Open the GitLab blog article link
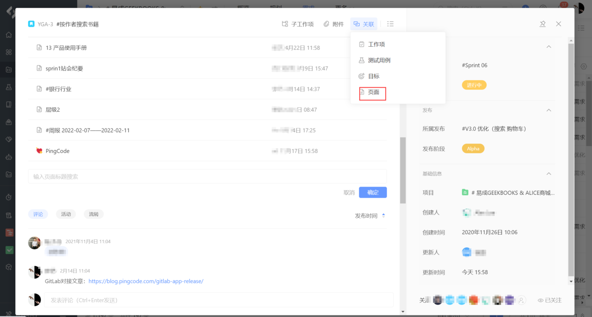592x317 pixels. tap(146, 281)
